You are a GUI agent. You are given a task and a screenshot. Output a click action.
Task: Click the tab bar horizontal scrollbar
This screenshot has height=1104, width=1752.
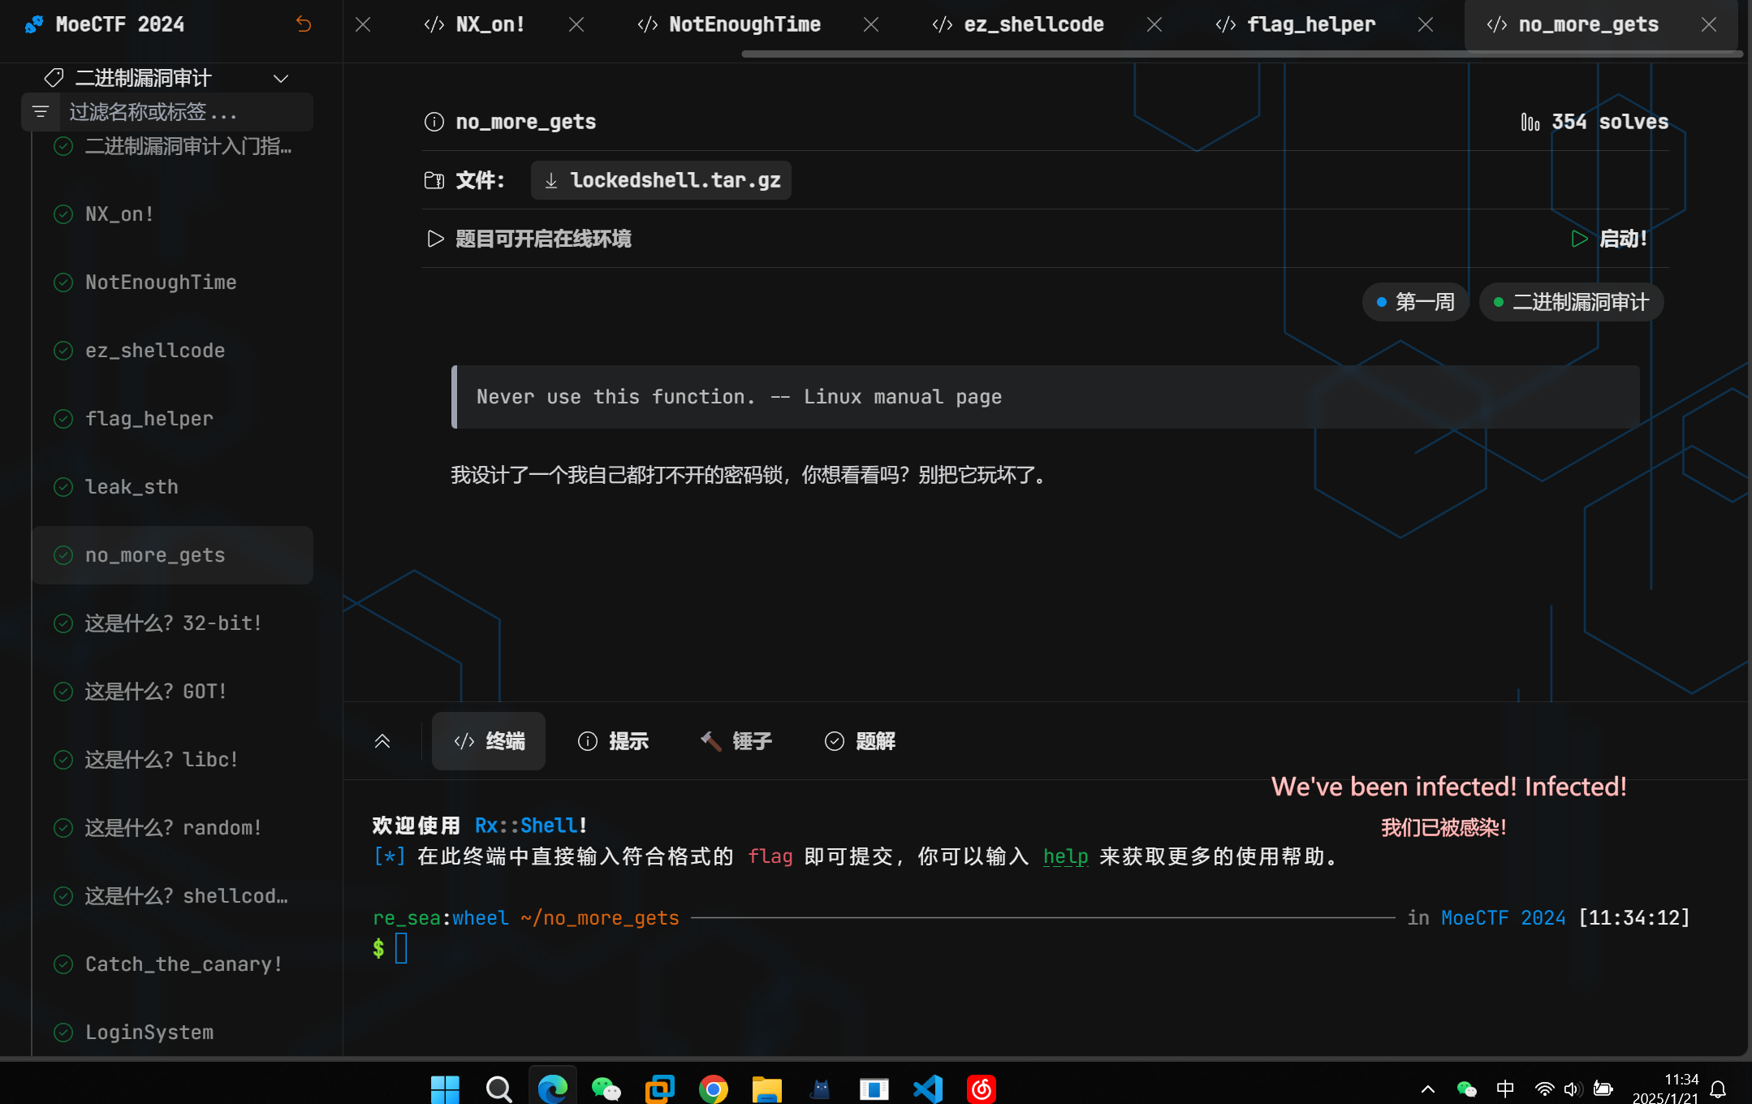coord(1241,54)
